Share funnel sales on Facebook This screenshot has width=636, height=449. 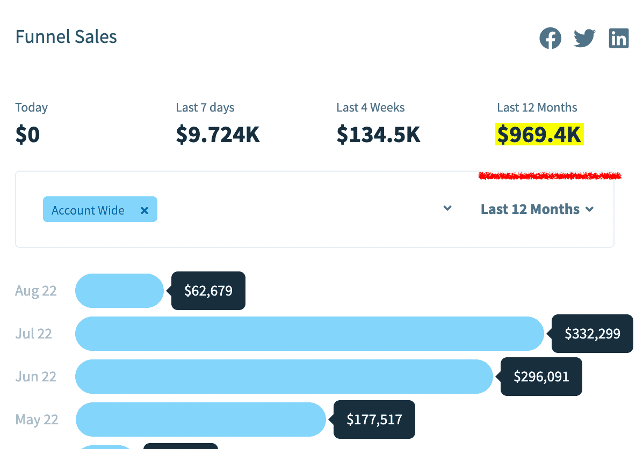[x=551, y=39]
